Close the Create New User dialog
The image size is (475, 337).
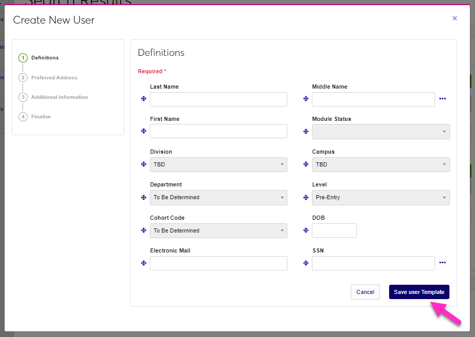(x=455, y=18)
